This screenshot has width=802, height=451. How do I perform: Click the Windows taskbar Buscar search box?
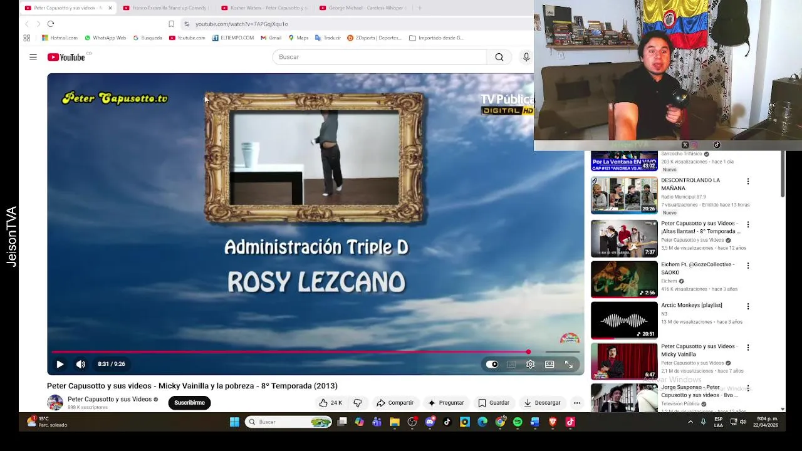[x=288, y=422]
